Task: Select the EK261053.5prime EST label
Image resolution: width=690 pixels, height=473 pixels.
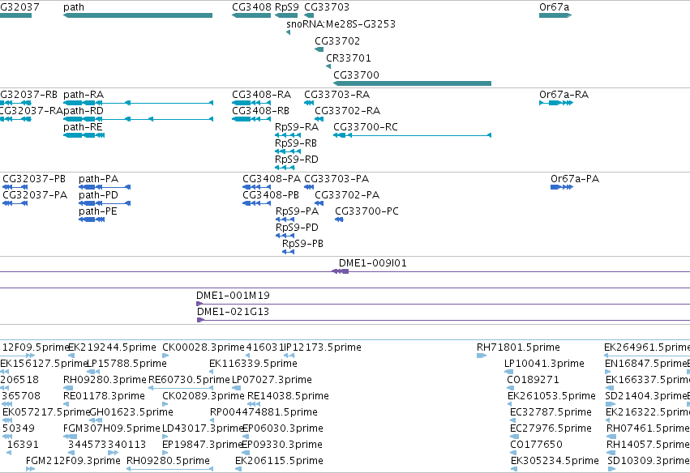Action: (x=551, y=396)
